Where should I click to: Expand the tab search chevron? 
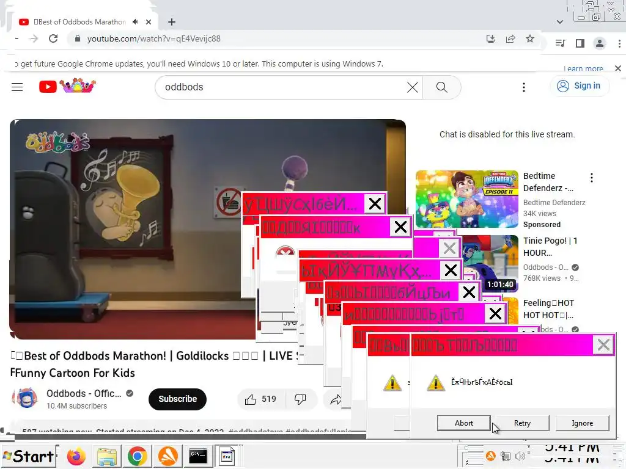(x=560, y=22)
